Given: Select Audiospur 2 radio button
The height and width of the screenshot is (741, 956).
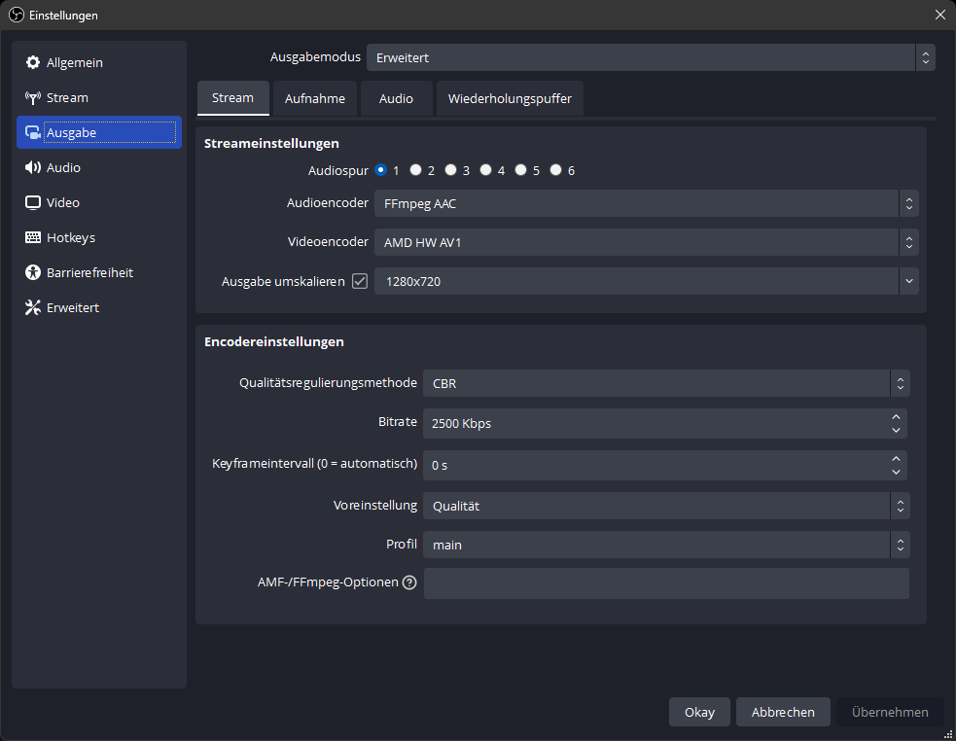Looking at the screenshot, I should pyautogui.click(x=416, y=170).
